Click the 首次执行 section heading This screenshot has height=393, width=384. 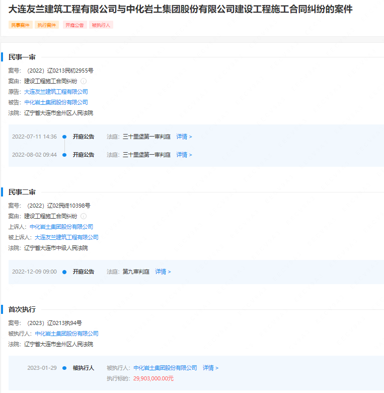click(x=22, y=309)
